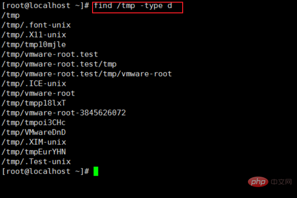This screenshot has width=297, height=198.
Task: Click the /tmp/.ICE-unix directory line
Action: 27,84
